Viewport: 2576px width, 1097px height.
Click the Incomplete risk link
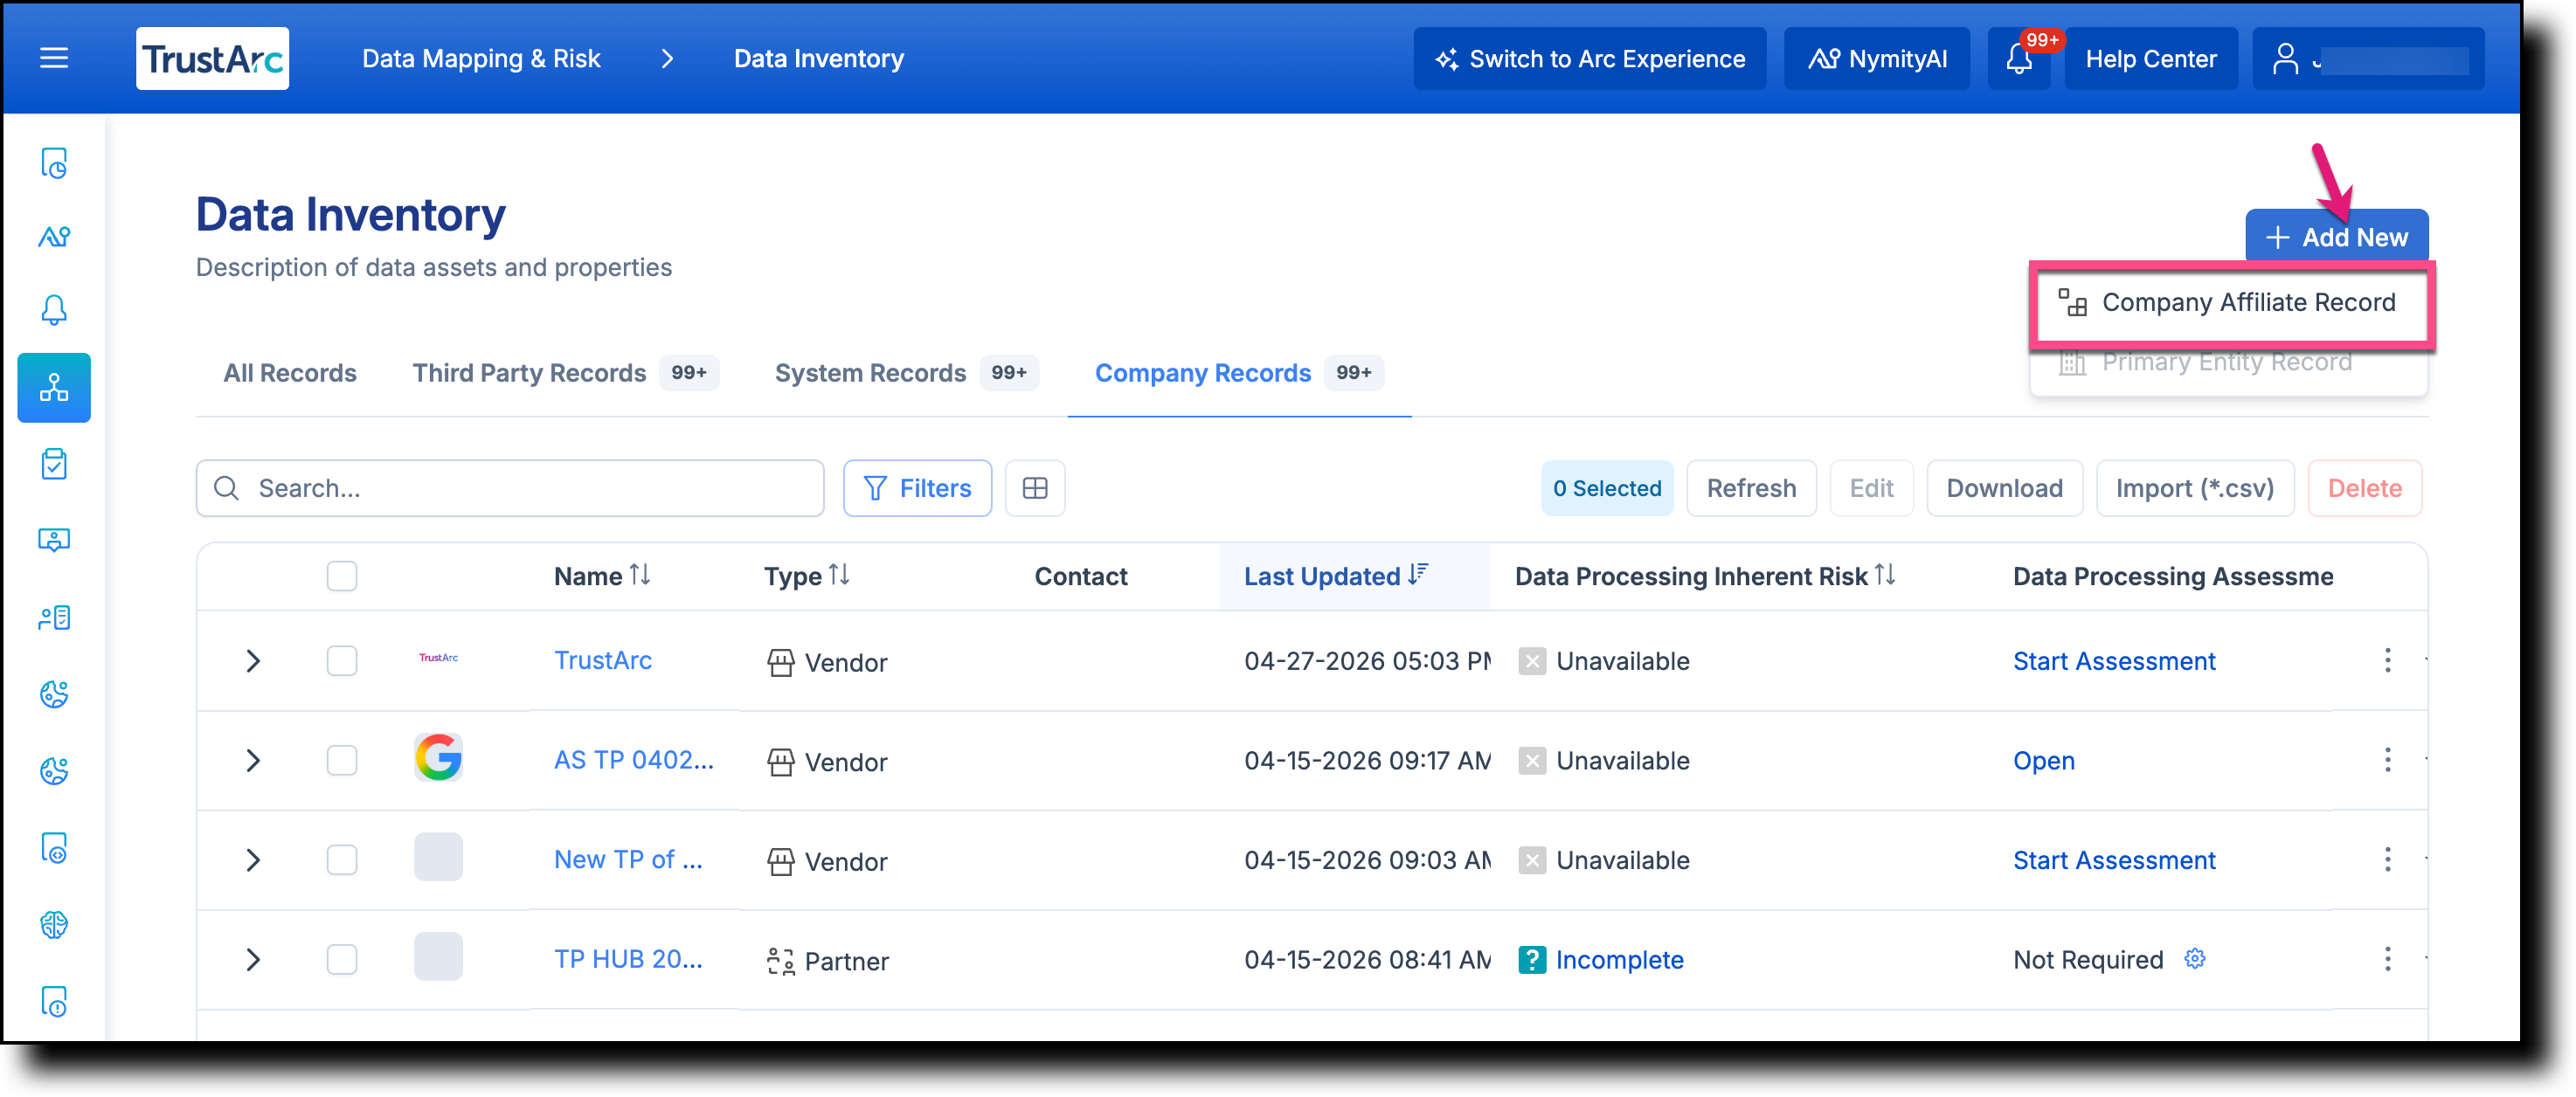point(1619,959)
